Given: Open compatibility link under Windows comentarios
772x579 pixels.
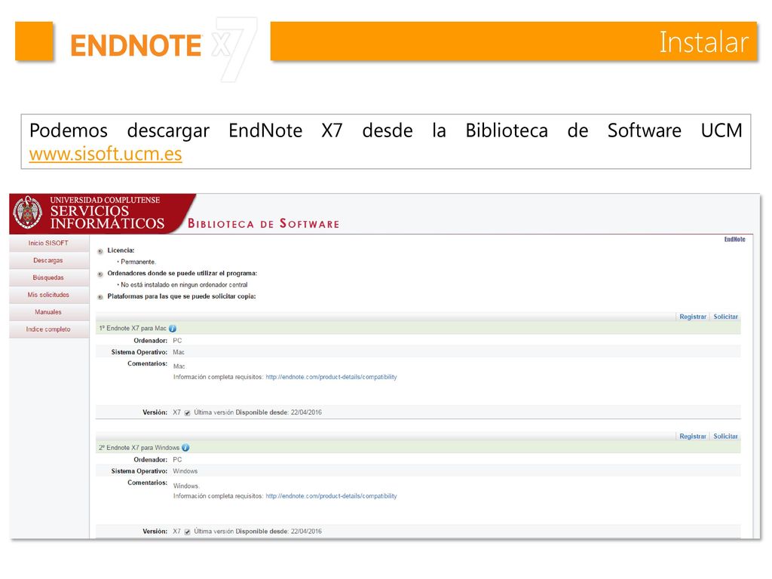Looking at the screenshot, I should click(x=332, y=496).
